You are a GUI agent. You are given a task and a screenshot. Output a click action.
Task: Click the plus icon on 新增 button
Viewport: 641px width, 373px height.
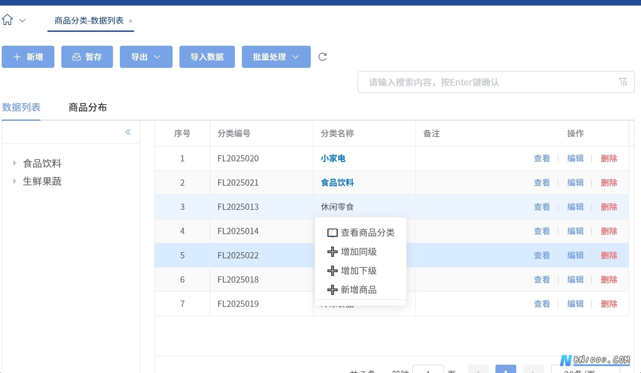coord(17,57)
